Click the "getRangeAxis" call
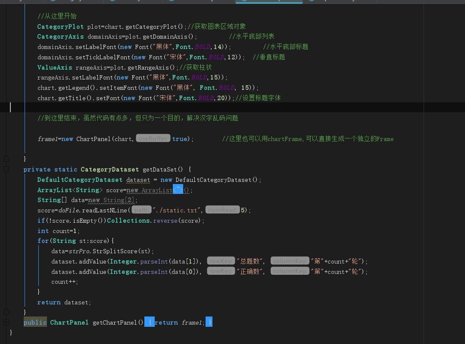Screen dimensions: 465x344 [148, 68]
